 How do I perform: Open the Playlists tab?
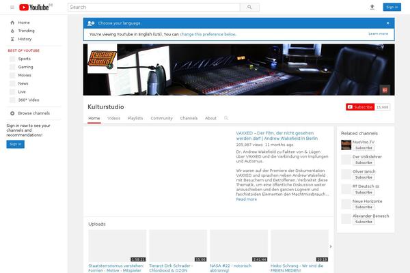click(135, 118)
